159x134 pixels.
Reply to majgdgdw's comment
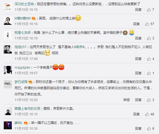(138, 73)
